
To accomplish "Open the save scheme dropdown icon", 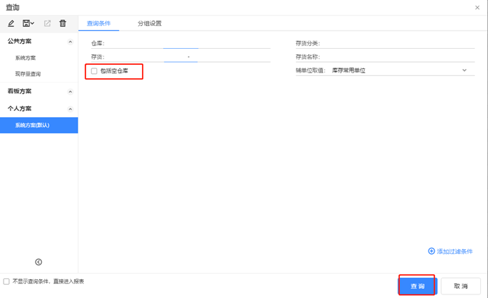I will click(x=29, y=23).
